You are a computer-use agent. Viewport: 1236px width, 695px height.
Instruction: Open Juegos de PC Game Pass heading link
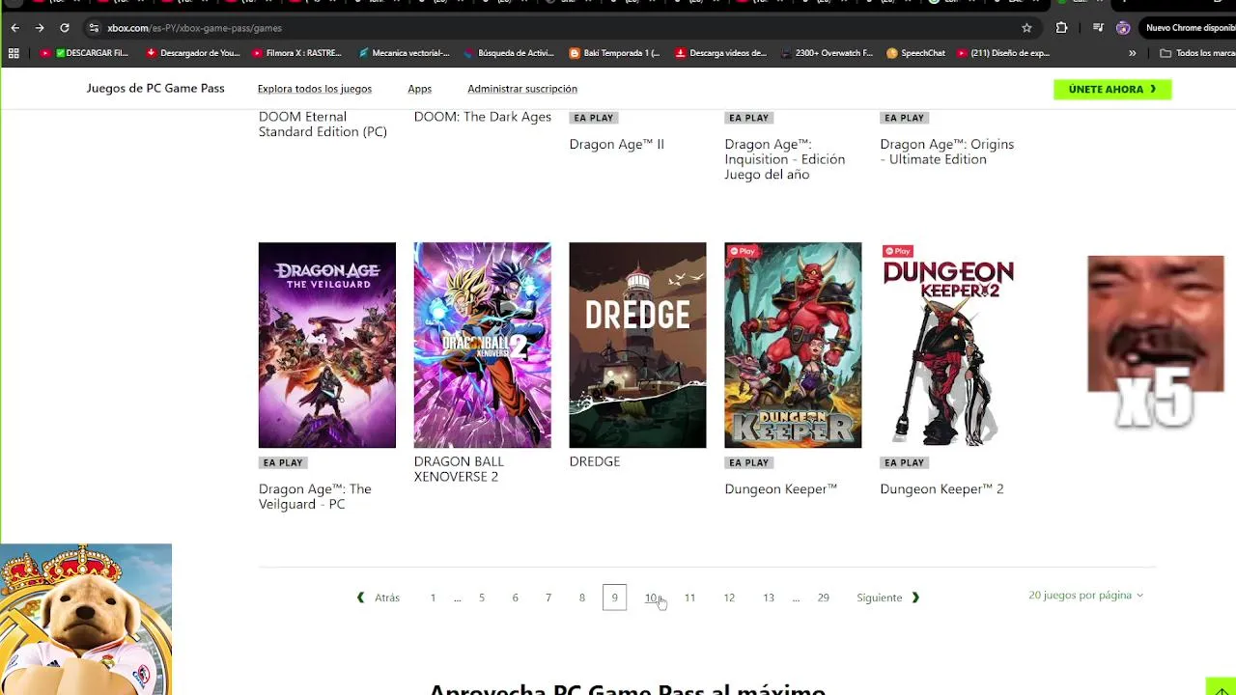coord(155,88)
